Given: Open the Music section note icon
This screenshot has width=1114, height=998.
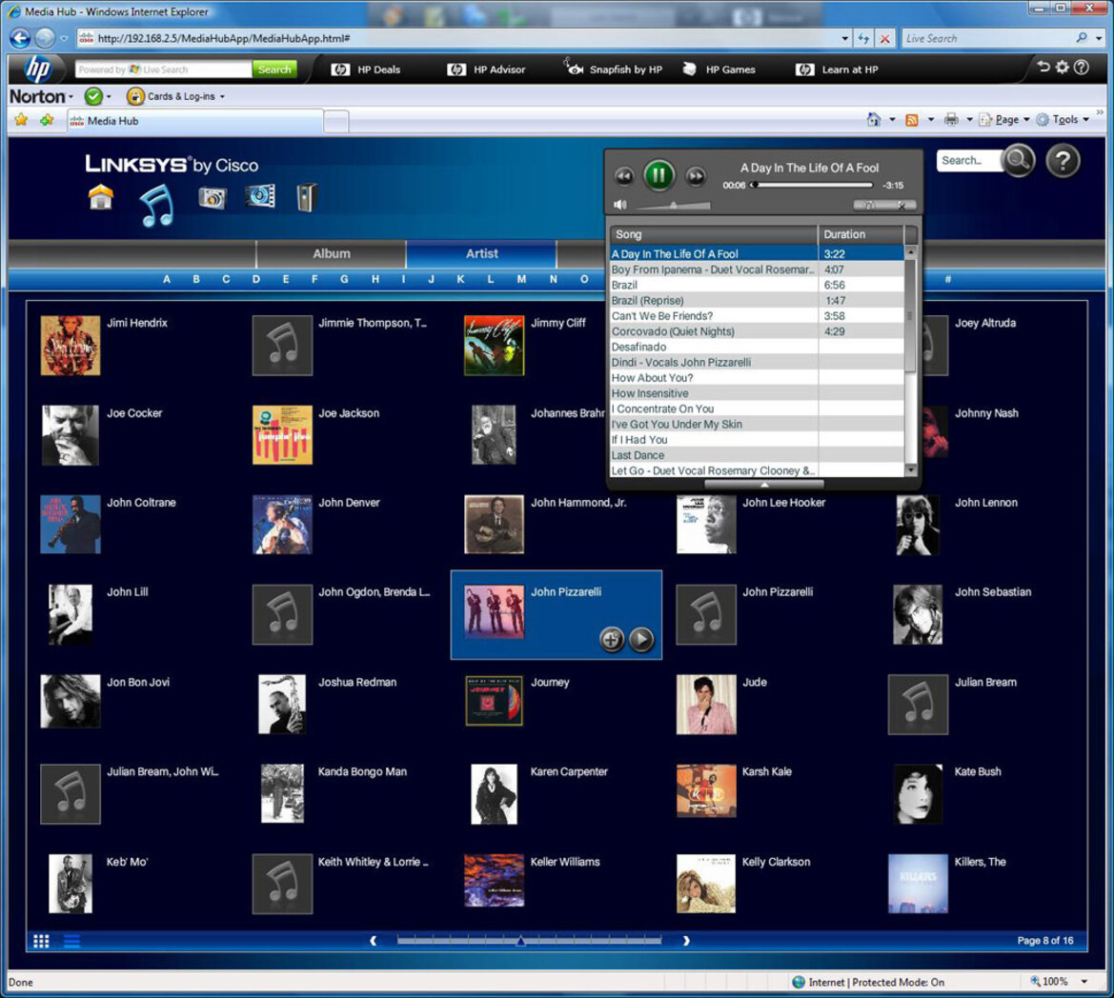Looking at the screenshot, I should (x=157, y=205).
